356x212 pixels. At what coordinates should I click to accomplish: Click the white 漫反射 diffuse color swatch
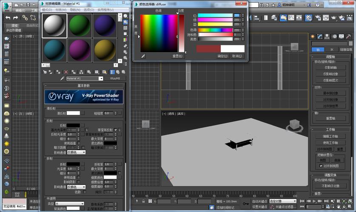pyautogui.click(x=73, y=113)
